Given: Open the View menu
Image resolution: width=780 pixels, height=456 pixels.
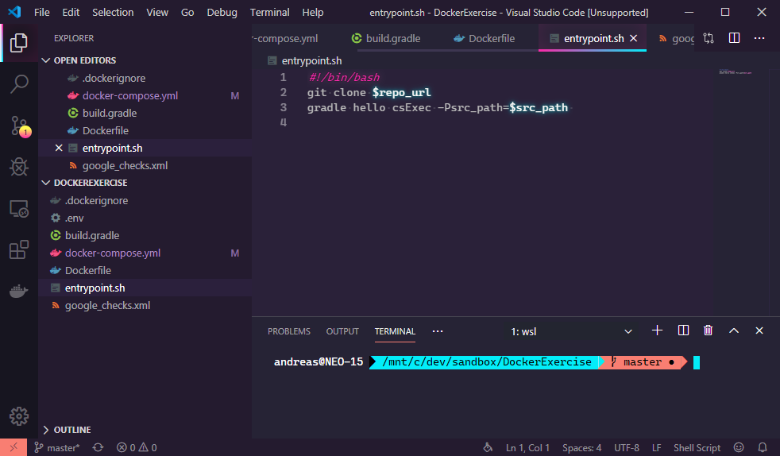Looking at the screenshot, I should [157, 13].
